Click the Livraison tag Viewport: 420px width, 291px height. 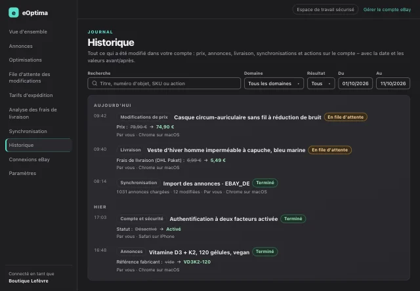pyautogui.click(x=131, y=150)
